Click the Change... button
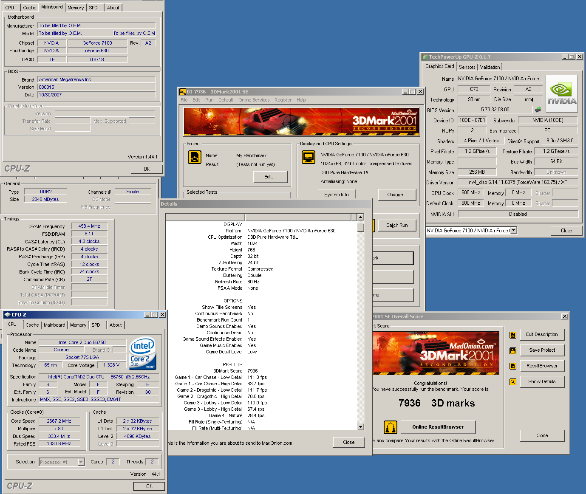This screenshot has height=494, width=586. 397,195
